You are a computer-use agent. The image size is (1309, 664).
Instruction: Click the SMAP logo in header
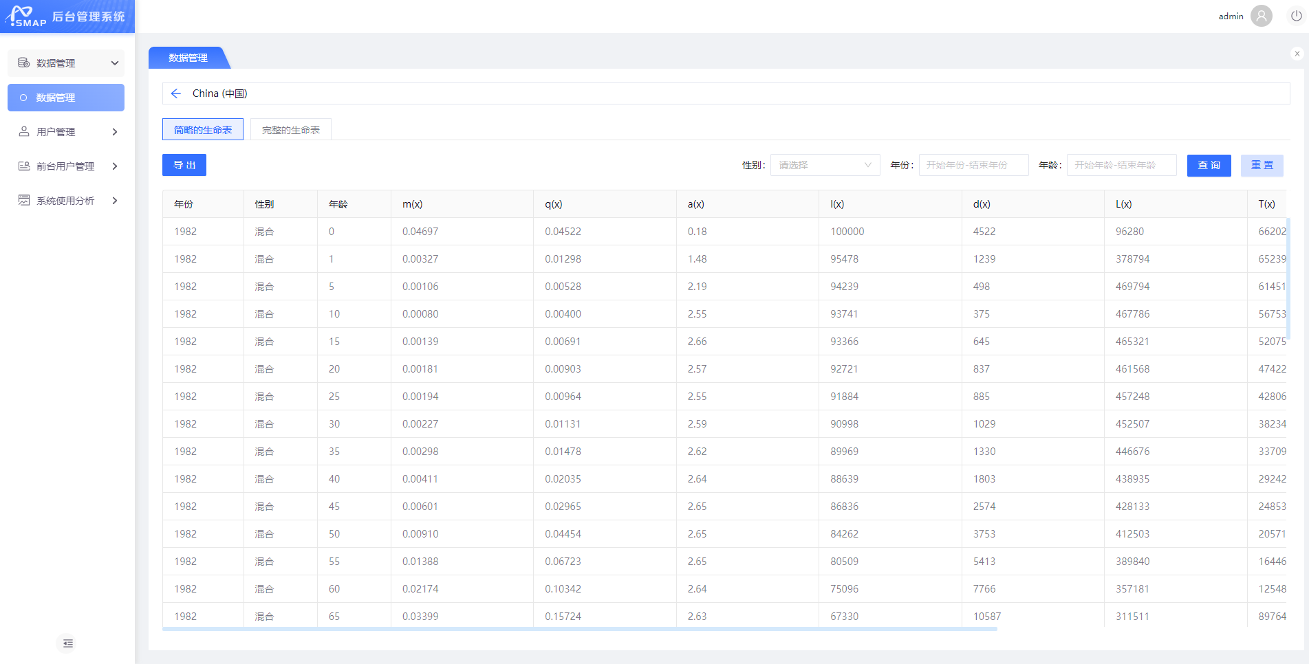tap(25, 16)
